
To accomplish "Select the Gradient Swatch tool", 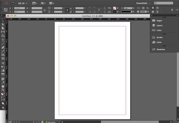I will click(x=3, y=70).
